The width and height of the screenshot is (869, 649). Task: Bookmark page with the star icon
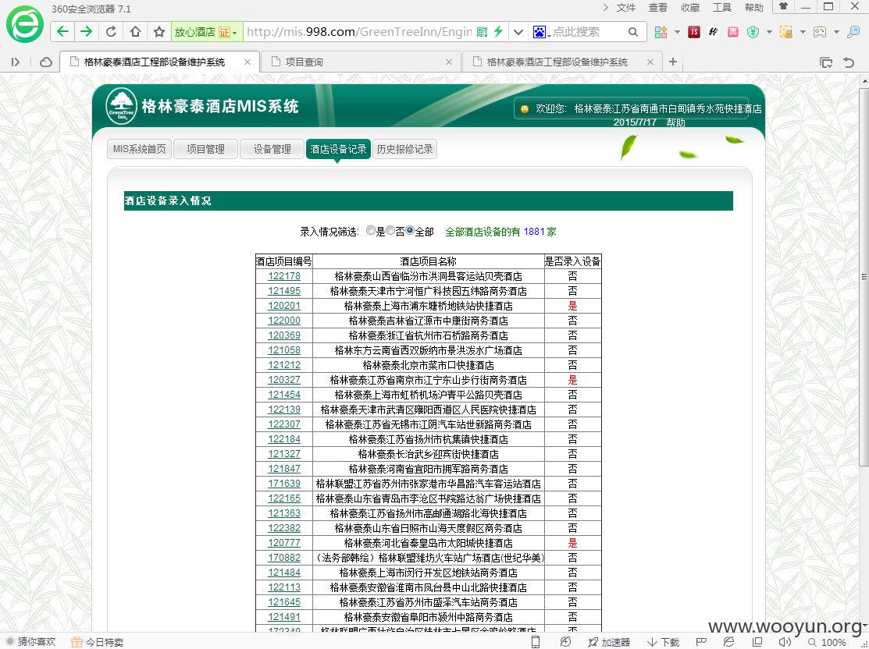pyautogui.click(x=159, y=31)
